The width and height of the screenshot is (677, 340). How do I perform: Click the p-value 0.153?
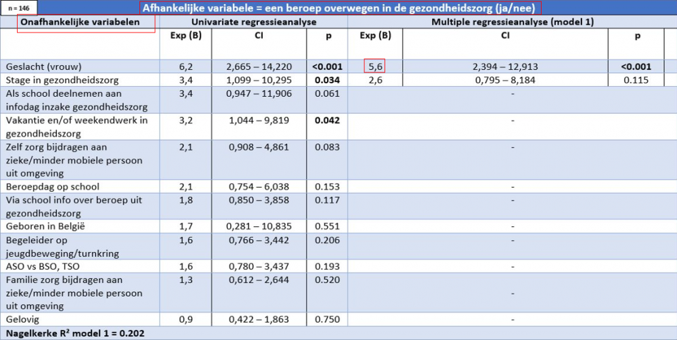point(328,187)
